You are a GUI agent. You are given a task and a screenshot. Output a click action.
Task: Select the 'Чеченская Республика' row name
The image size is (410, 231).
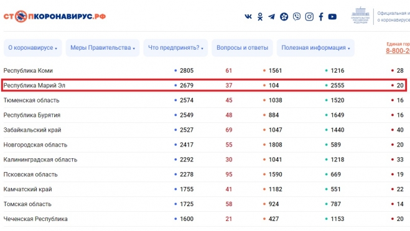click(x=35, y=219)
